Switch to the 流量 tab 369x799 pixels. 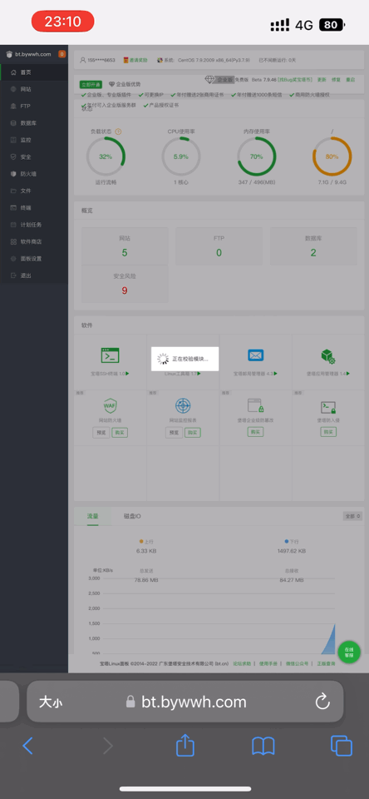tap(92, 516)
